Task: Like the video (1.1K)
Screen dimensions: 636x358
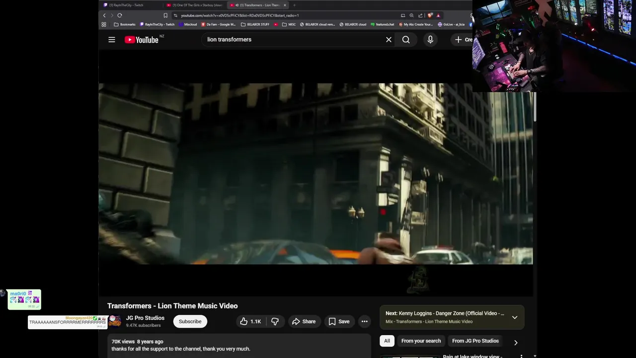Action: [250, 322]
